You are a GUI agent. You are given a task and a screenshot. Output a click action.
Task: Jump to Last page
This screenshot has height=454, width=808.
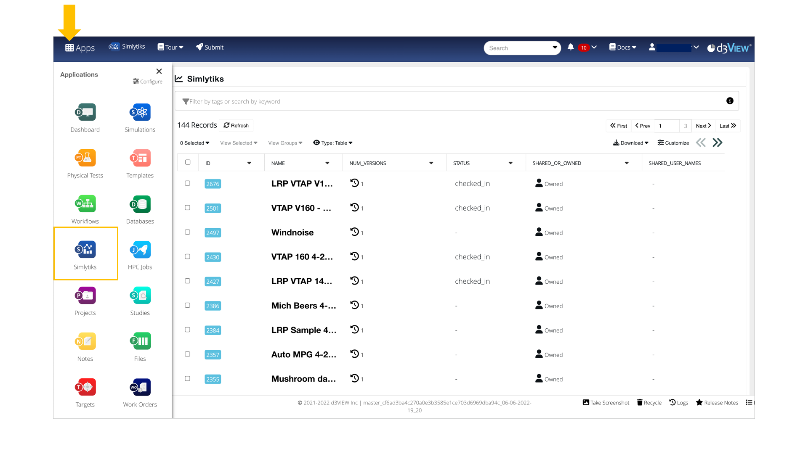pos(728,126)
